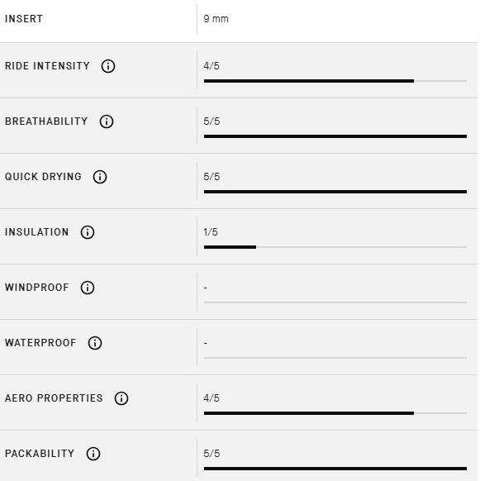Click the Breathability 5/5 rating bar
Image resolution: width=480 pixels, height=481 pixels.
pos(335,136)
